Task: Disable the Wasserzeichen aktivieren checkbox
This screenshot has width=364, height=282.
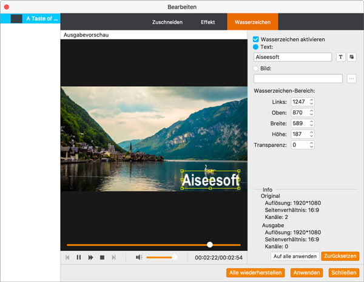Action: coord(256,39)
